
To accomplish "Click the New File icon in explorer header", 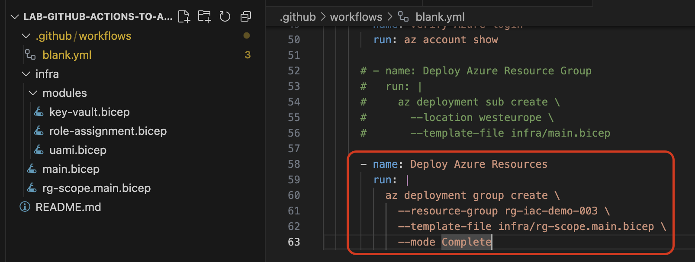I will tap(184, 17).
